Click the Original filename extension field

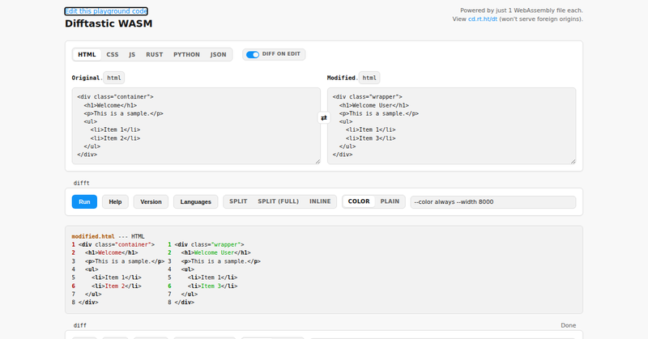(x=114, y=78)
